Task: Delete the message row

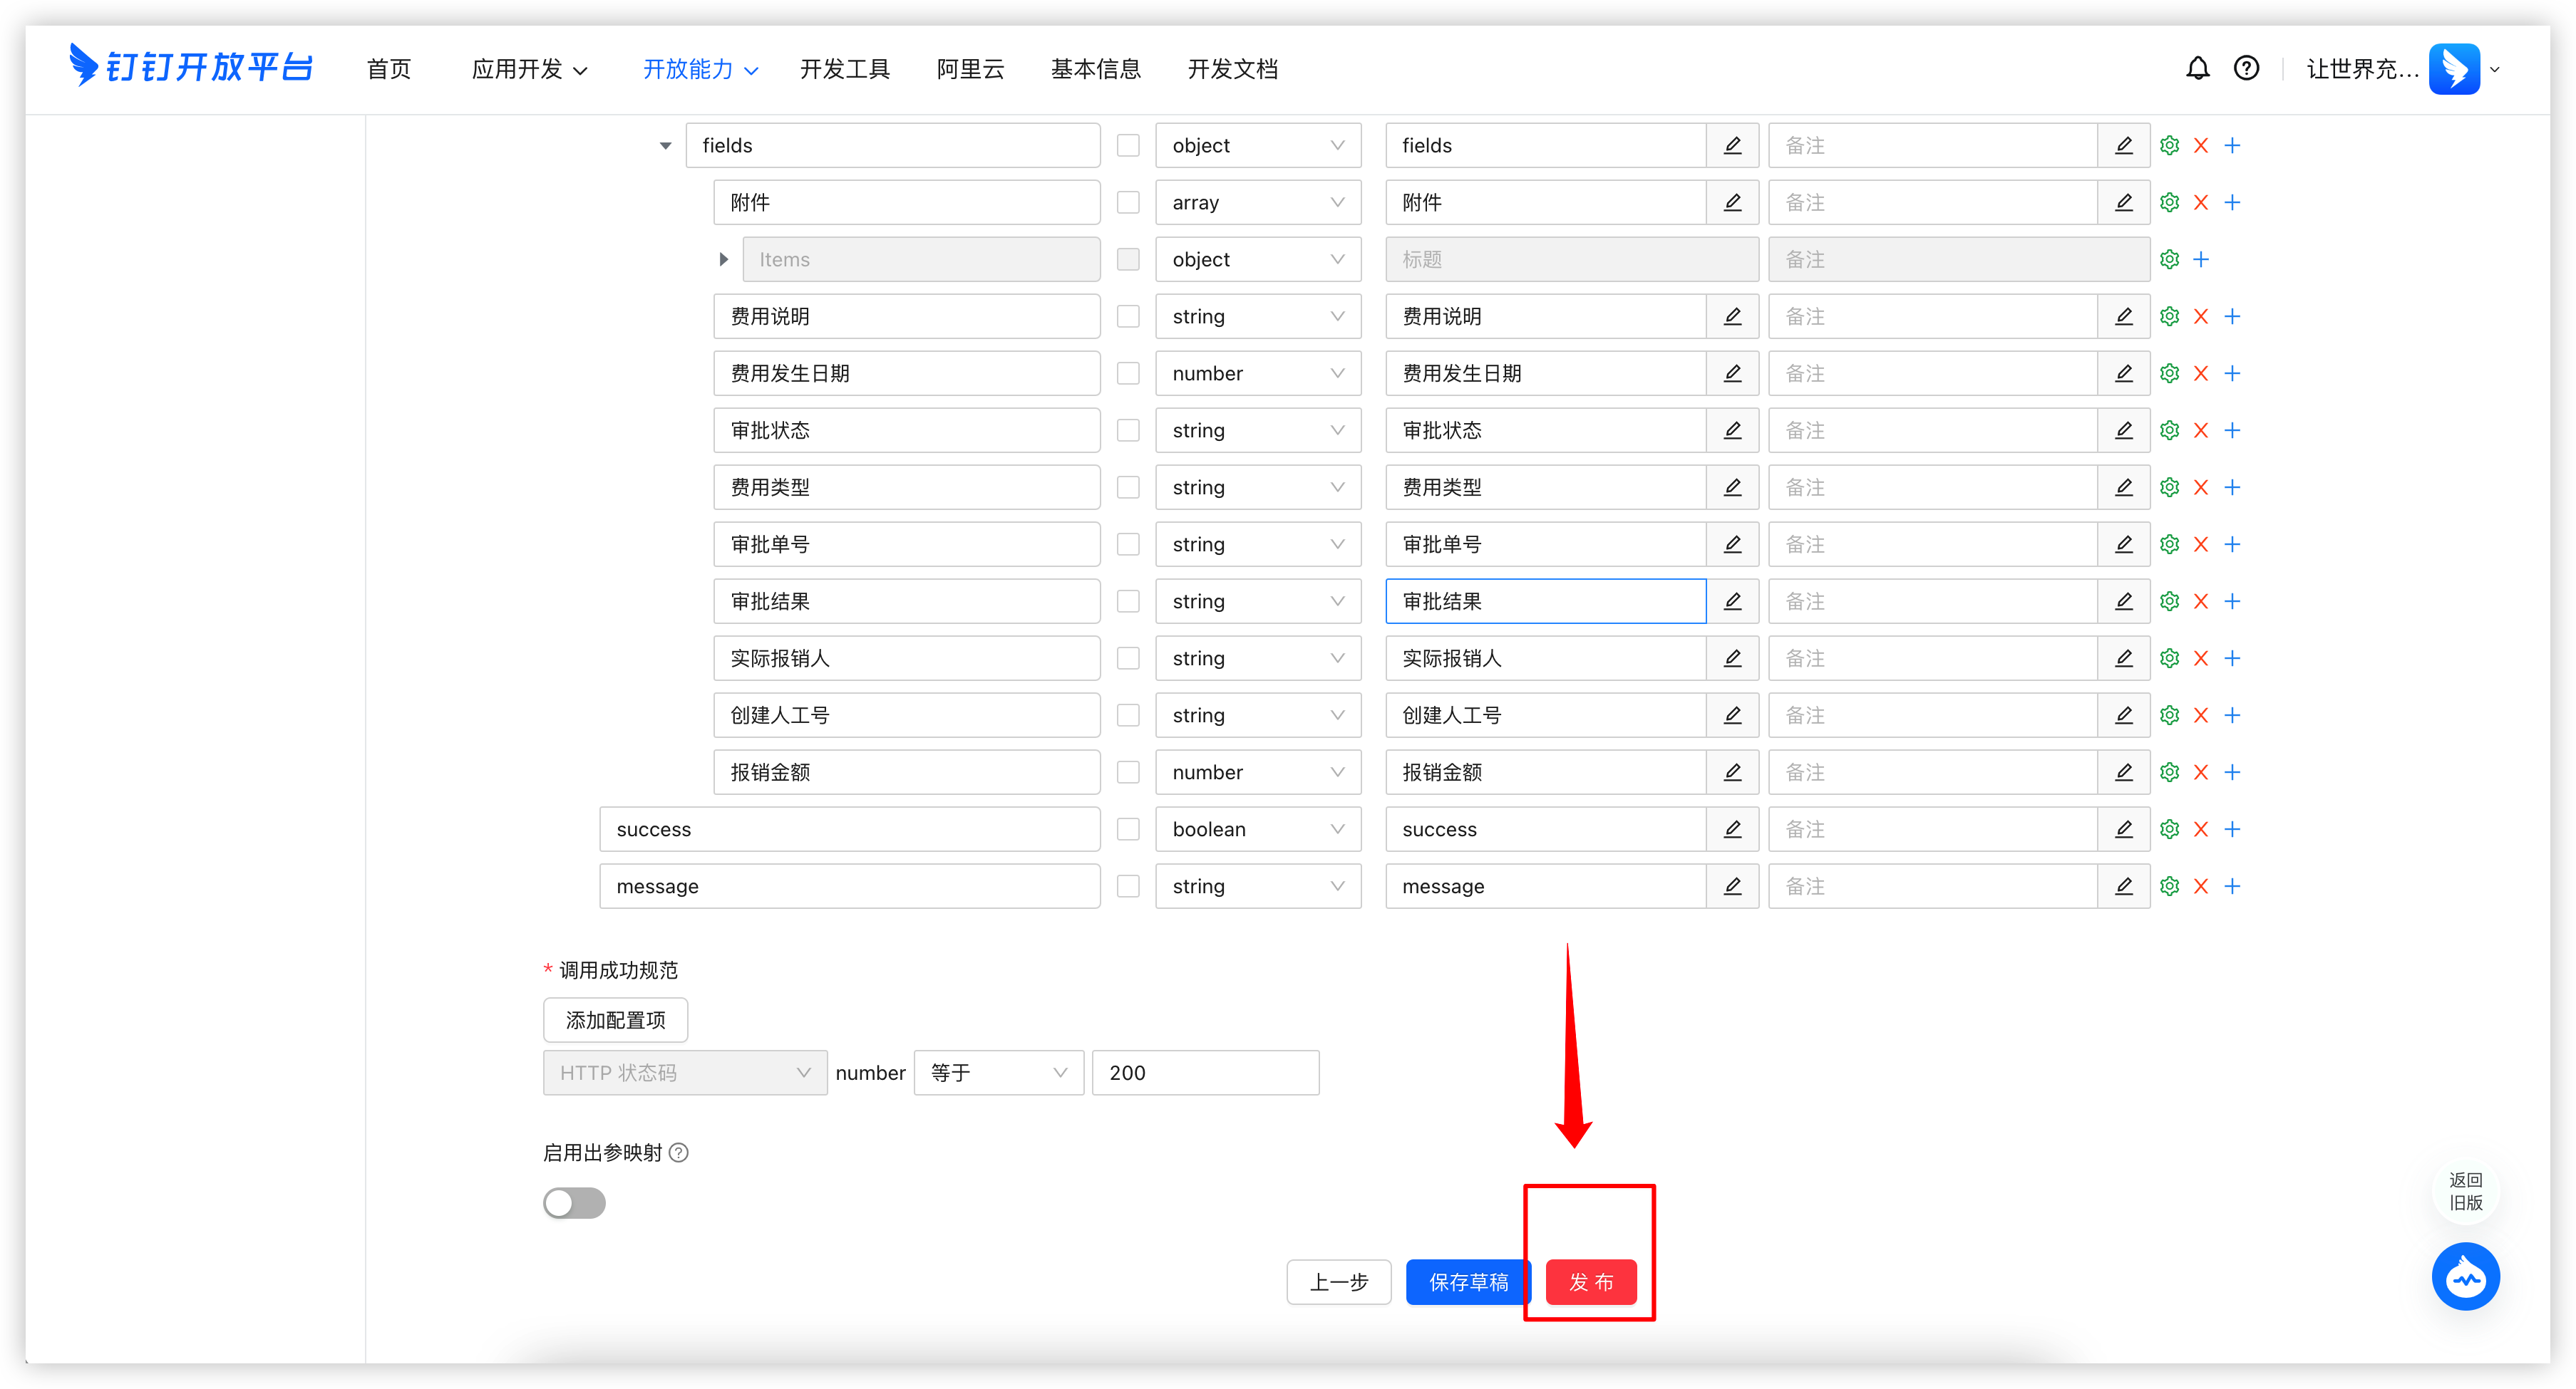Action: [2200, 886]
